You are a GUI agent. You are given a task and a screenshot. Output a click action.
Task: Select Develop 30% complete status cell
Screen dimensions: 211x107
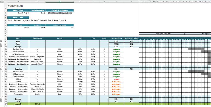tap(116, 69)
